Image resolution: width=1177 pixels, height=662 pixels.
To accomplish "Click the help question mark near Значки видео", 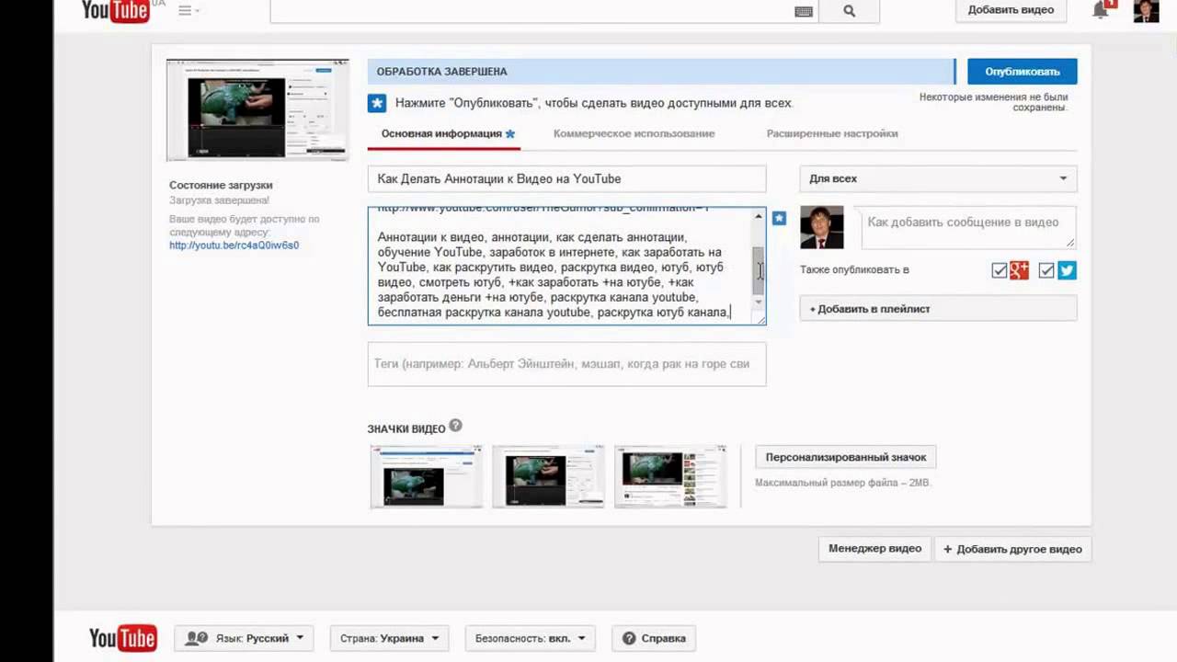I will pos(455,427).
